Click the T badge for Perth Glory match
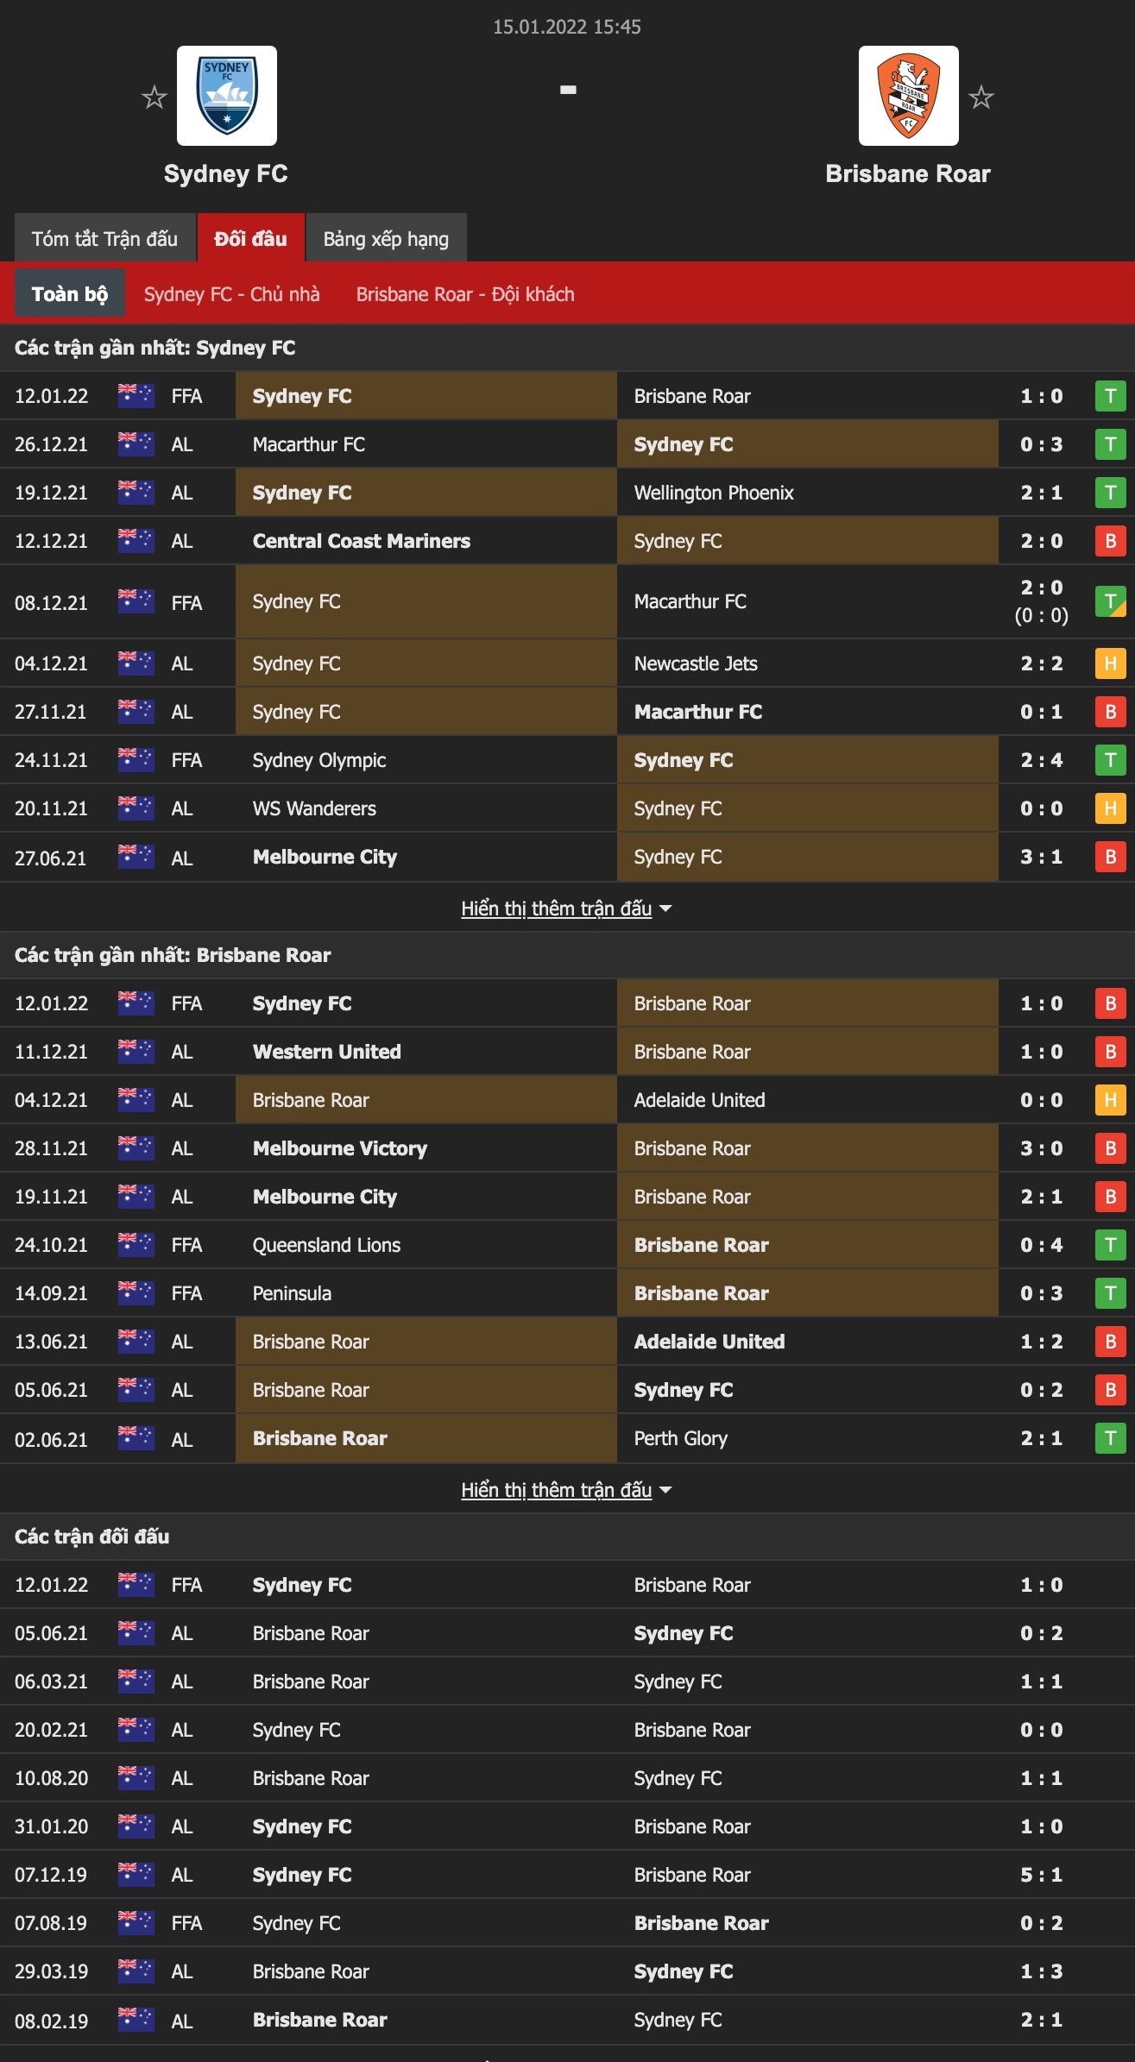Screen dimensions: 1135x2062 pos(1110,1438)
